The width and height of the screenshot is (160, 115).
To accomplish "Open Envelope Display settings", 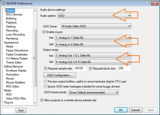I will tap(16, 70).
